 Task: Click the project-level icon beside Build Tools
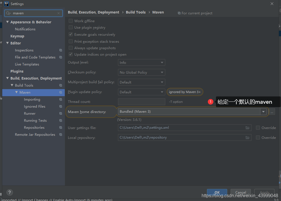61,85
